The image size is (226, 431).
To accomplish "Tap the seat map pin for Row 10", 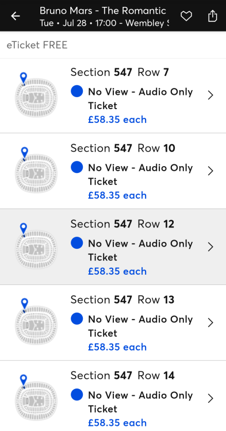I will coord(25,153).
